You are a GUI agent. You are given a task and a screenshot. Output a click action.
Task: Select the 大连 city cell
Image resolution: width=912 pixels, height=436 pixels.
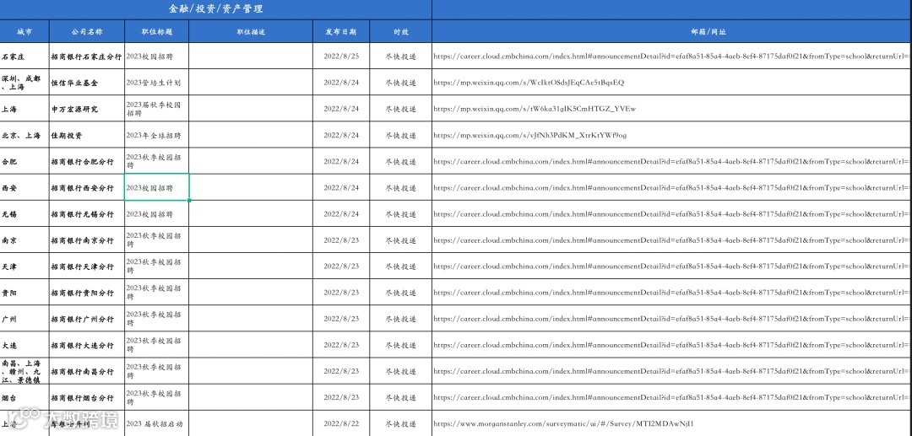24,345
